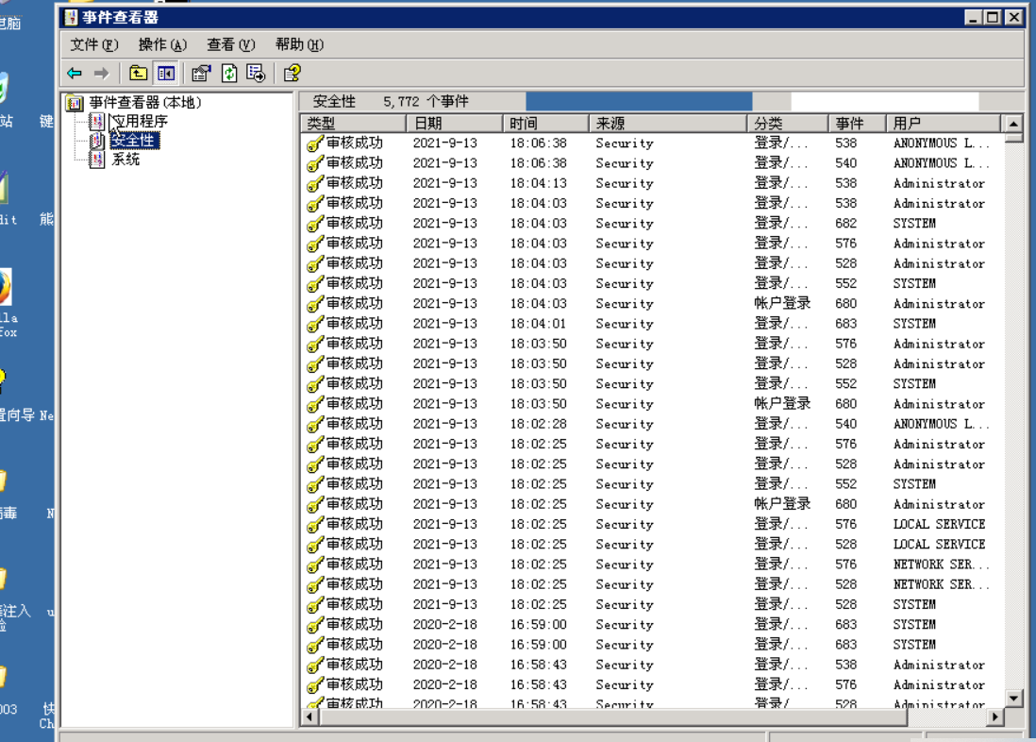
Task: Select event 683 row at 18:04:01
Action: 653,324
